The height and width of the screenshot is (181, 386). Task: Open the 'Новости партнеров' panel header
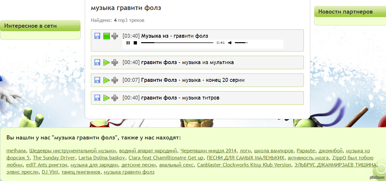pyautogui.click(x=345, y=12)
